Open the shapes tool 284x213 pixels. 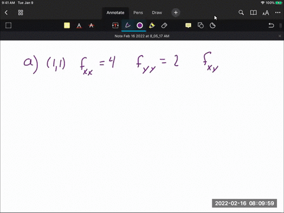click(201, 25)
